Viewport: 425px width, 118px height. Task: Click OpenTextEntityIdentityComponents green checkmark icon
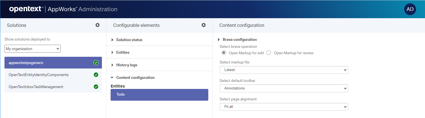[96, 75]
